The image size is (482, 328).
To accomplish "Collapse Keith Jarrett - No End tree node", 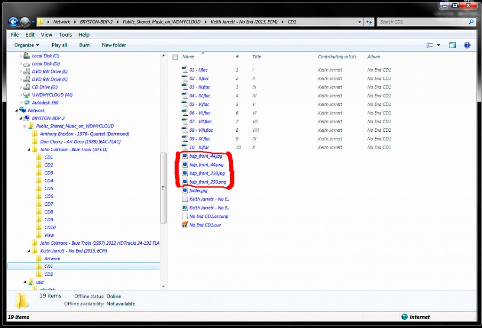I will point(29,251).
